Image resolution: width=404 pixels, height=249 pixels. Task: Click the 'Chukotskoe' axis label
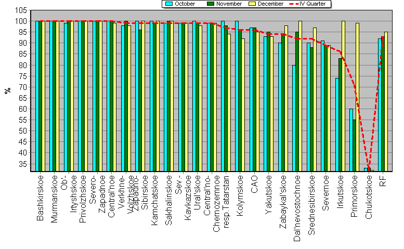(369, 197)
